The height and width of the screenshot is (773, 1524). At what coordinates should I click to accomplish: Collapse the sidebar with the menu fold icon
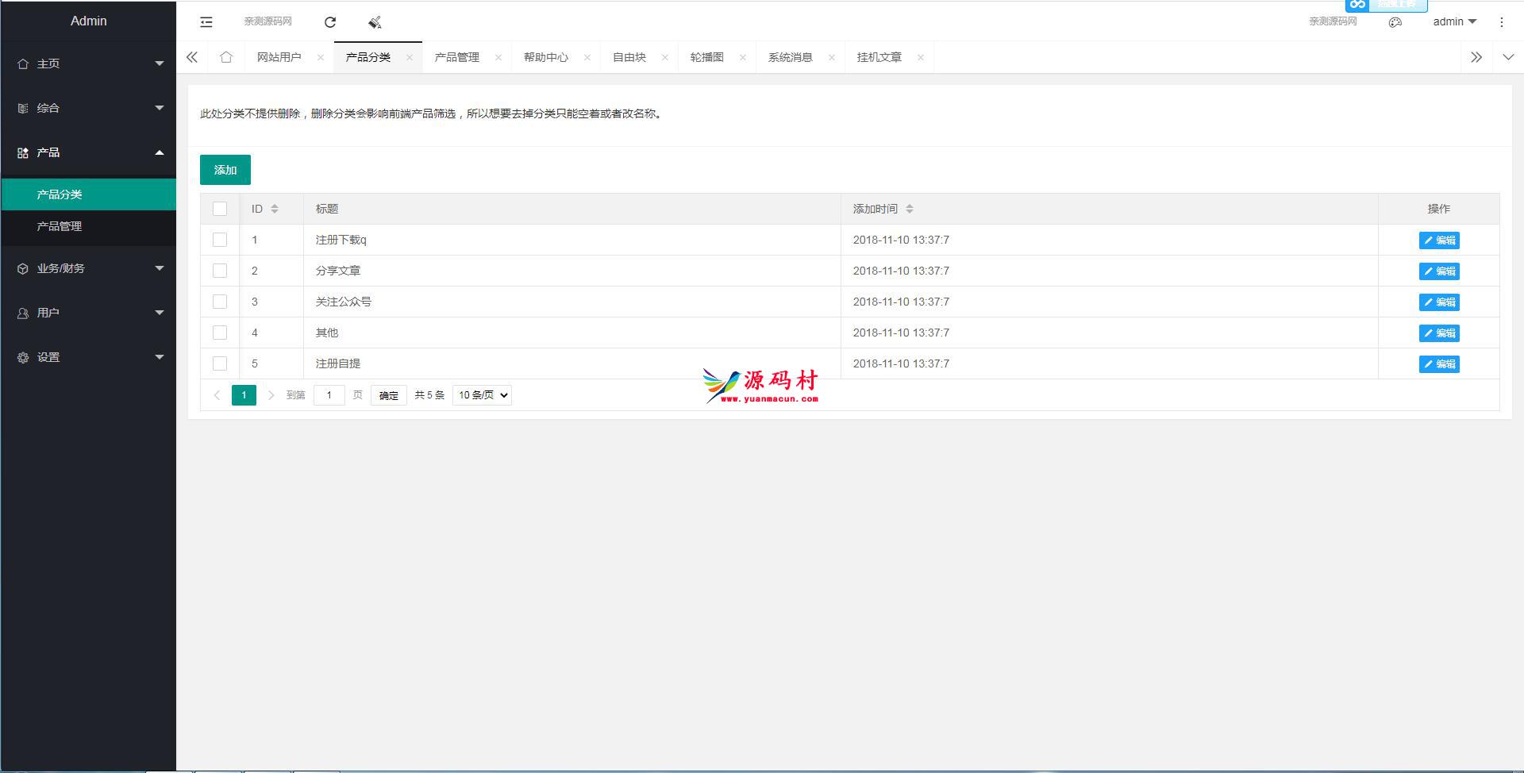[x=206, y=22]
